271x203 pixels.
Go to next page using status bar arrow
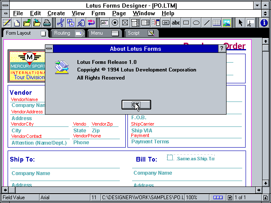click(x=265, y=198)
